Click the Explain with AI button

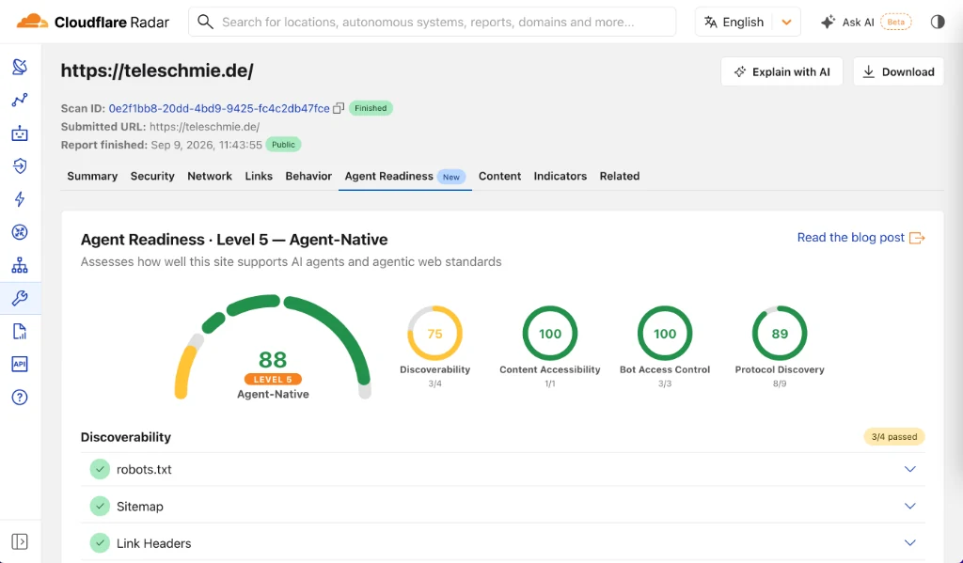(781, 71)
